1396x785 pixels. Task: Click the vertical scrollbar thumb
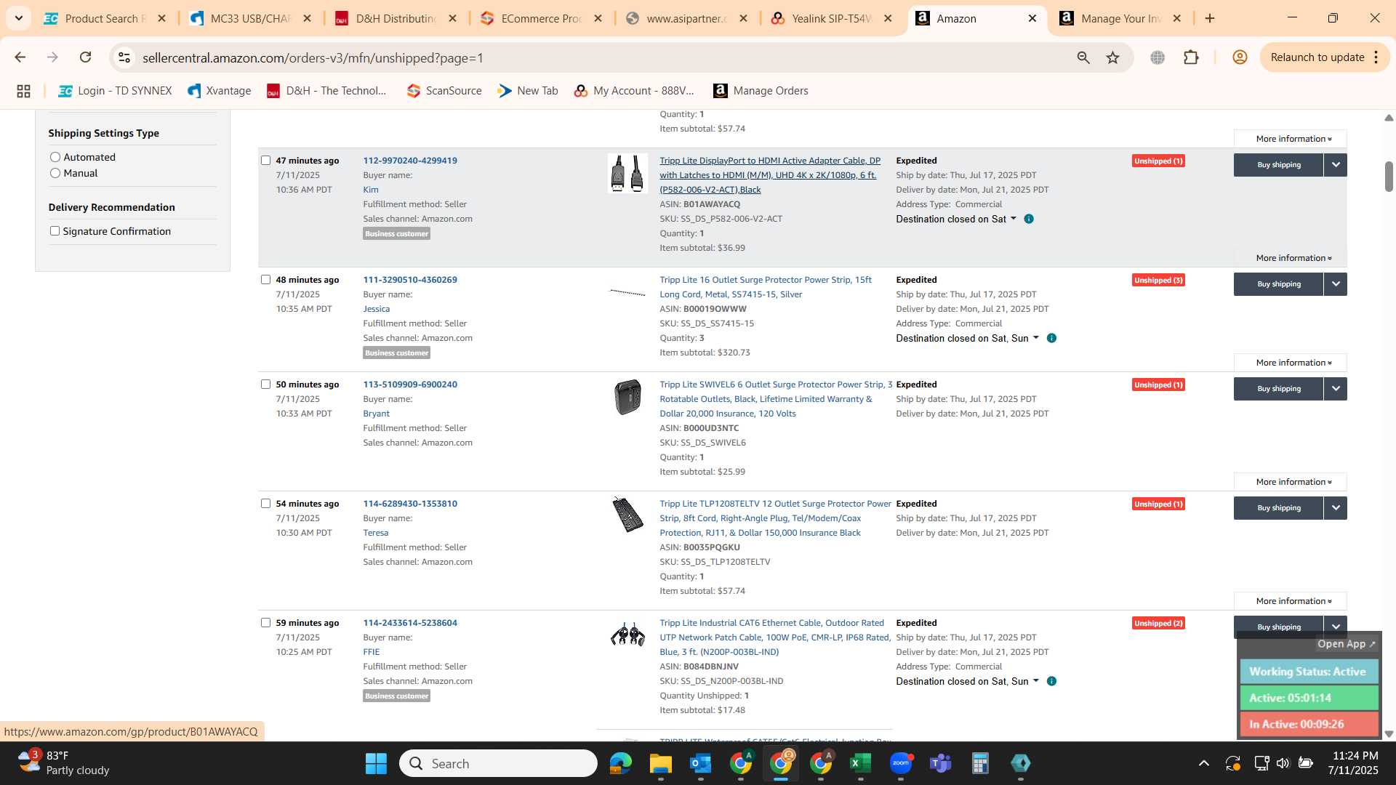tap(1389, 176)
